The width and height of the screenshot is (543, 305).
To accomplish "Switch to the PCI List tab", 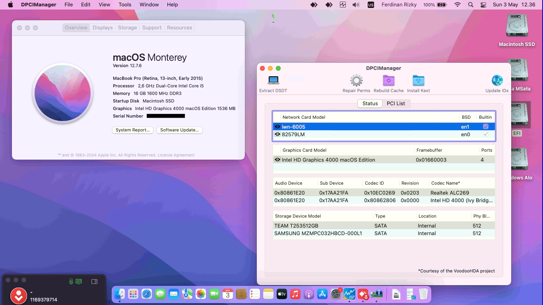I will pos(396,103).
